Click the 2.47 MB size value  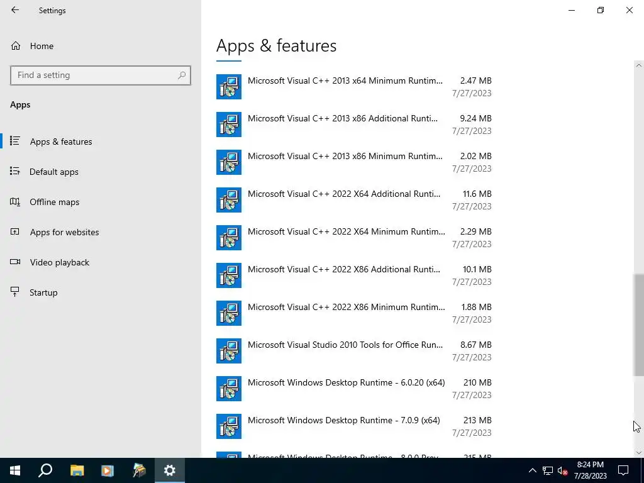click(475, 80)
